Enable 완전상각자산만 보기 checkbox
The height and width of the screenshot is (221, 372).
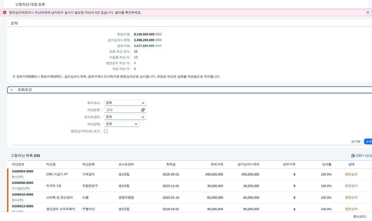point(106,131)
